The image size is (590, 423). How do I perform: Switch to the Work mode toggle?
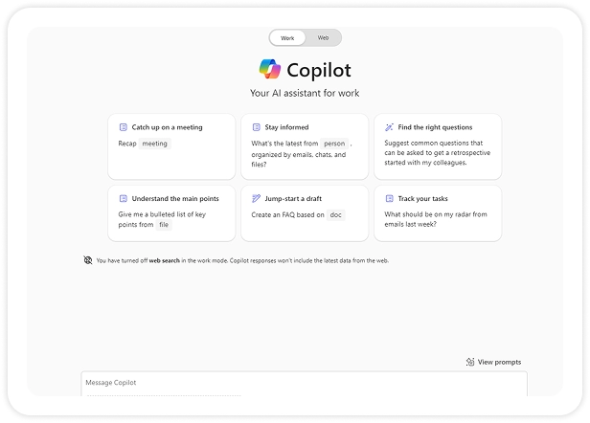tap(287, 37)
